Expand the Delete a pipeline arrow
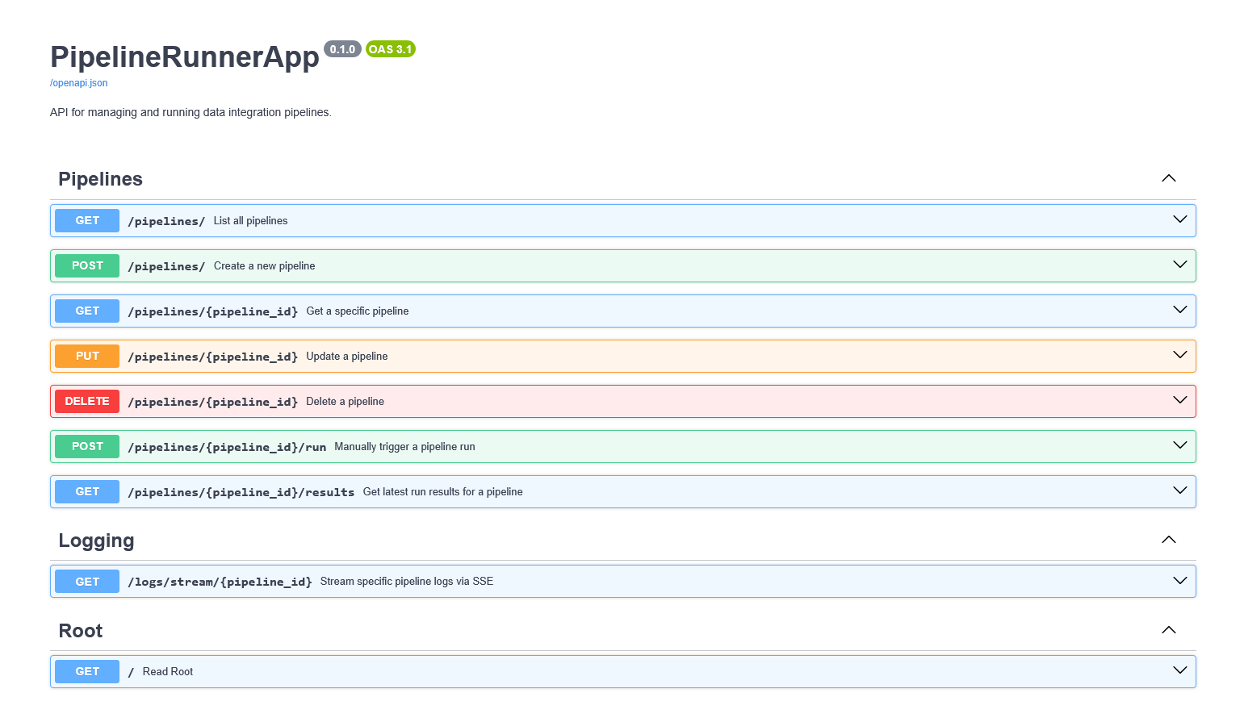Viewport: 1244px width, 718px height. pyautogui.click(x=1179, y=401)
